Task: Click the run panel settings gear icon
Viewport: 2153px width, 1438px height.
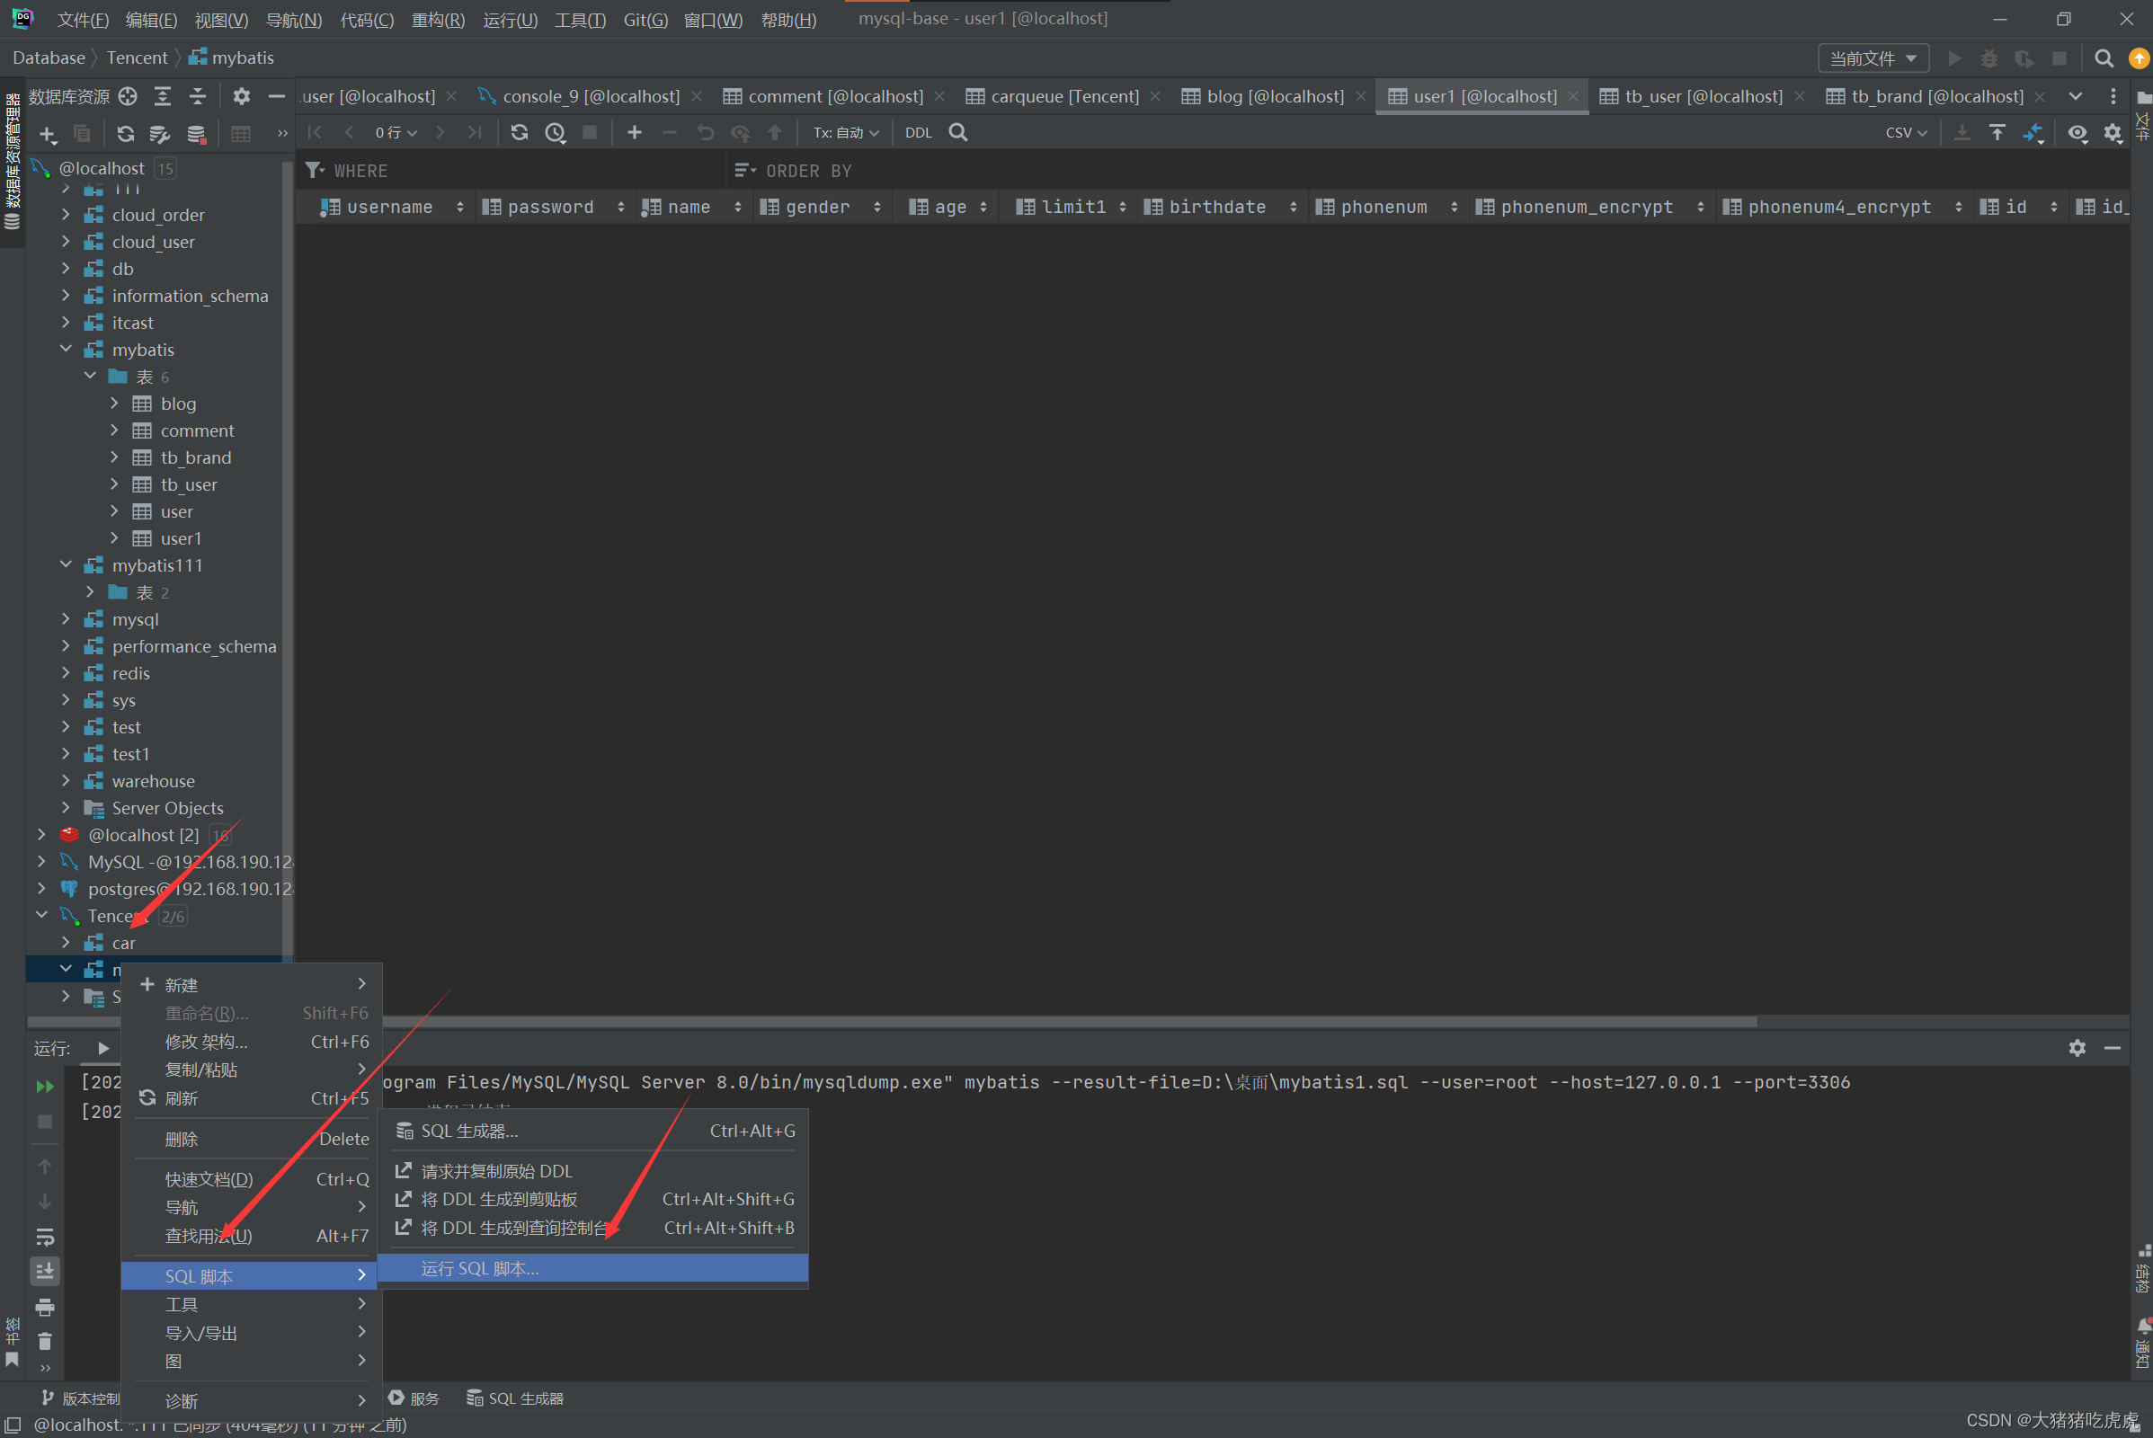Action: coord(2077,1048)
